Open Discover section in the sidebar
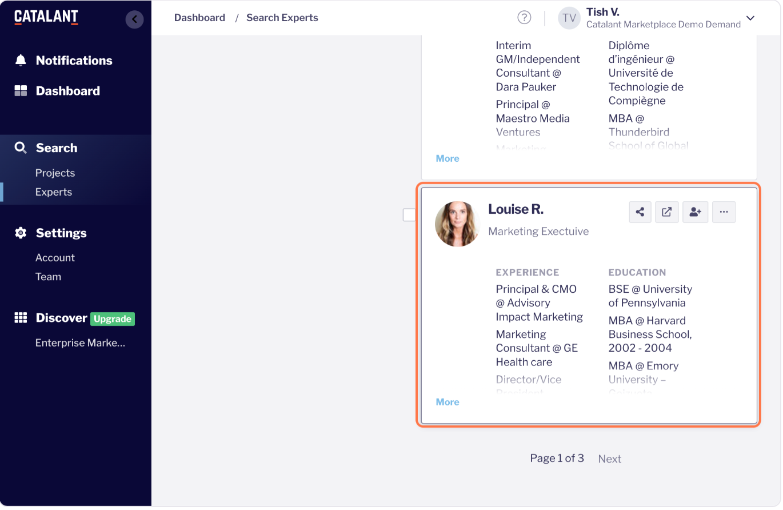The width and height of the screenshot is (783, 510). pyautogui.click(x=61, y=318)
